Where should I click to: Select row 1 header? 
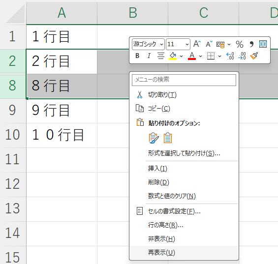click(12, 37)
